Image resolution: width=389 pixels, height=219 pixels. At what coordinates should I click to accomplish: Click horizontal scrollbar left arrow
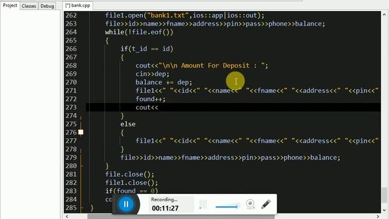66,217
